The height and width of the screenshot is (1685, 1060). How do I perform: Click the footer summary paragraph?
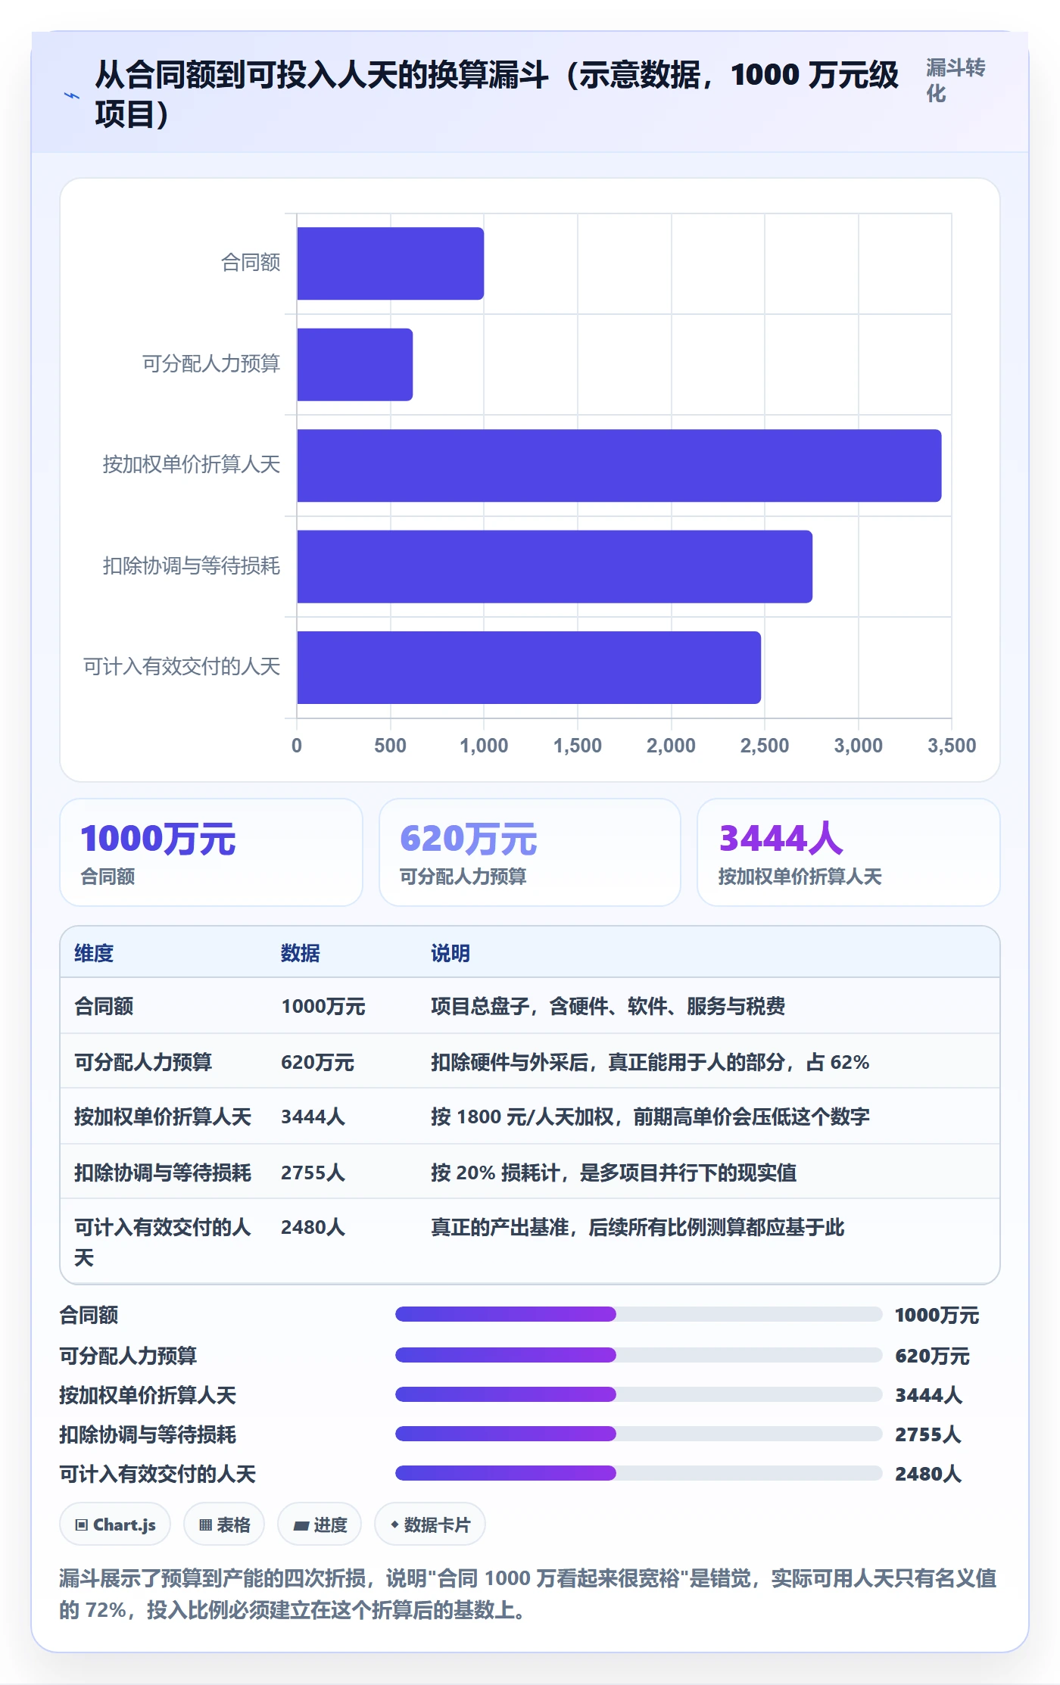[x=528, y=1593]
